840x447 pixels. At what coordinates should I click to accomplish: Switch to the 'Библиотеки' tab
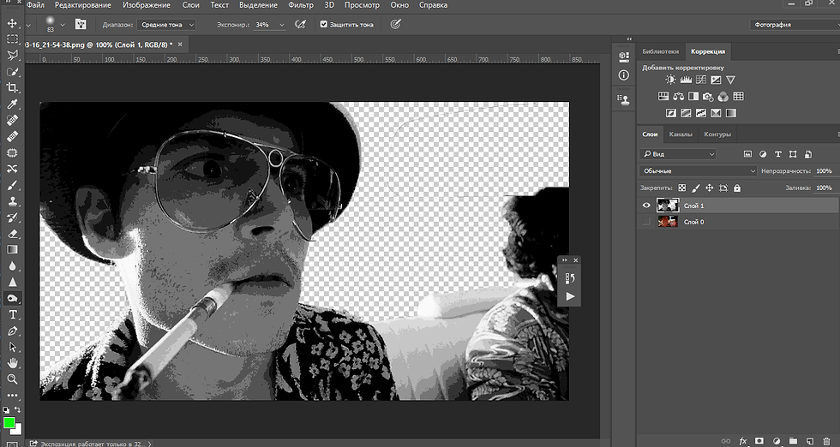660,51
